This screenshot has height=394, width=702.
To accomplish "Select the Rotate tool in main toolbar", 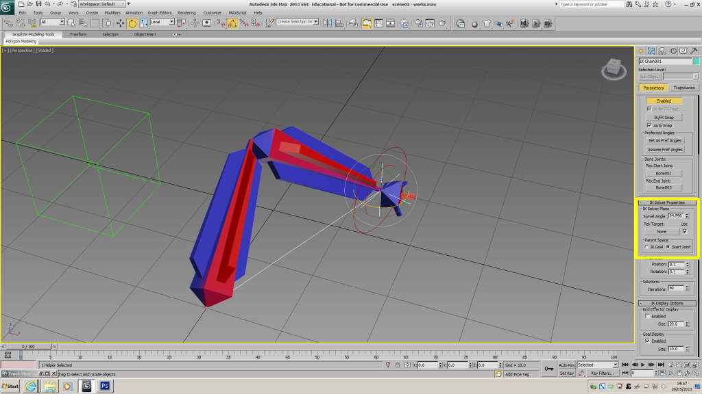I will click(132, 23).
